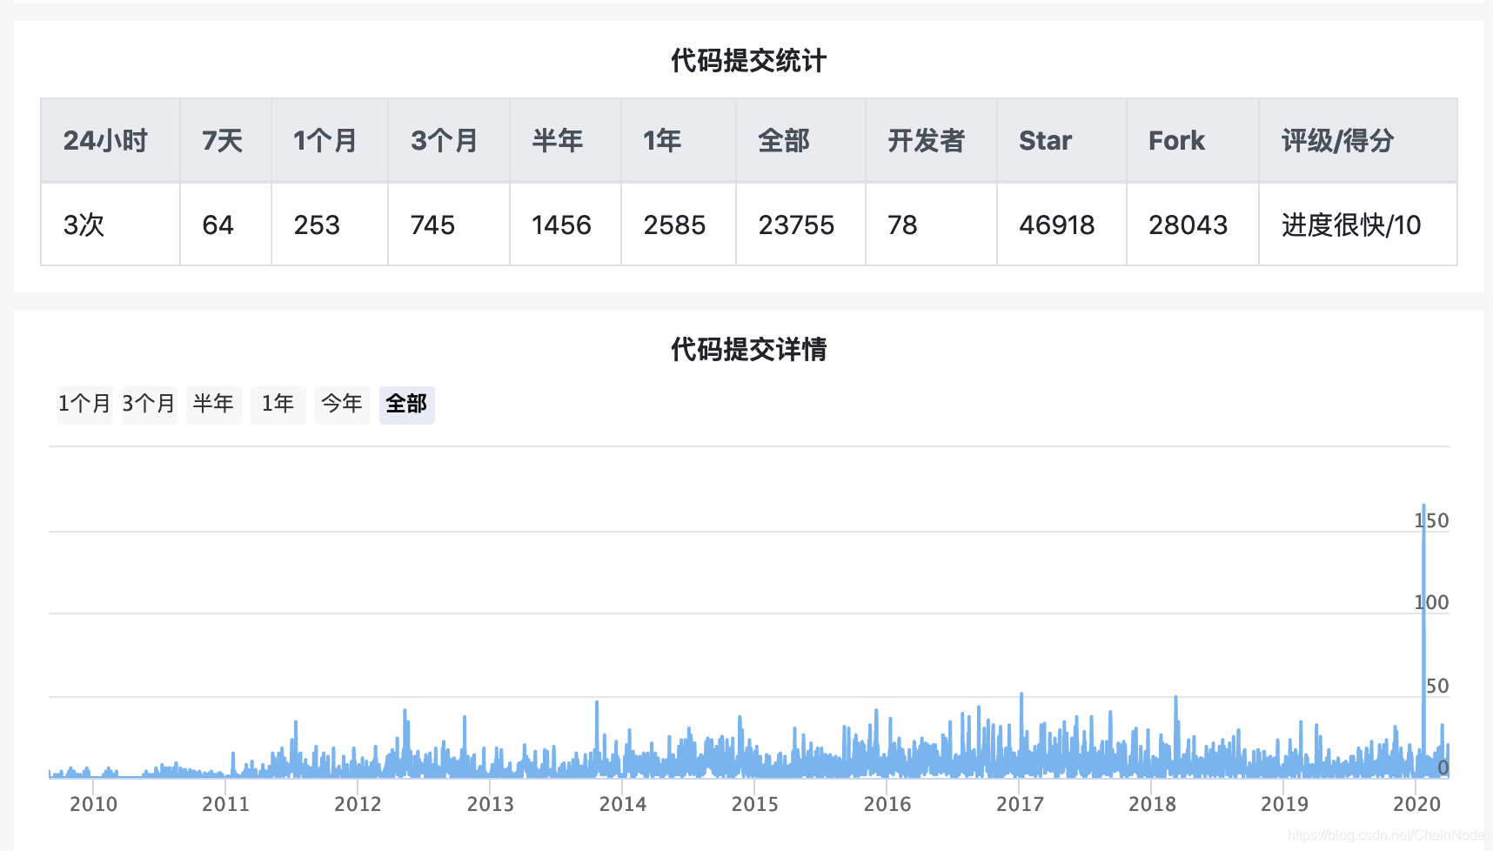
Task: Select the 1个月 range button
Action: (85, 405)
